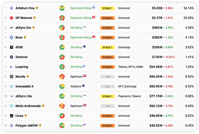This screenshot has width=199, height=134.
Task: Click the n/a stage badge for Mantle
Action: pyautogui.click(x=107, y=77)
